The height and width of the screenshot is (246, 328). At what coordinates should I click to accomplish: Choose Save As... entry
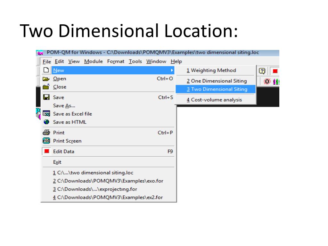108,106
